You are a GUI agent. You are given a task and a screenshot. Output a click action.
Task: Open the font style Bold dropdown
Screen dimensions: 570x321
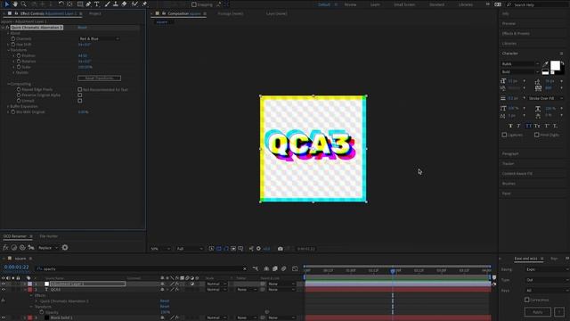[x=520, y=71]
